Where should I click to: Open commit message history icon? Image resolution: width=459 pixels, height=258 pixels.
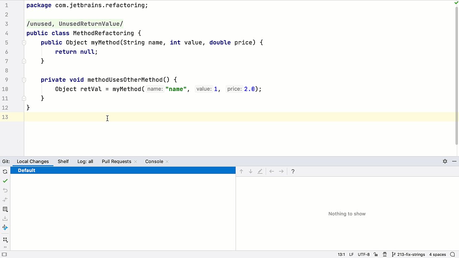tap(5, 209)
